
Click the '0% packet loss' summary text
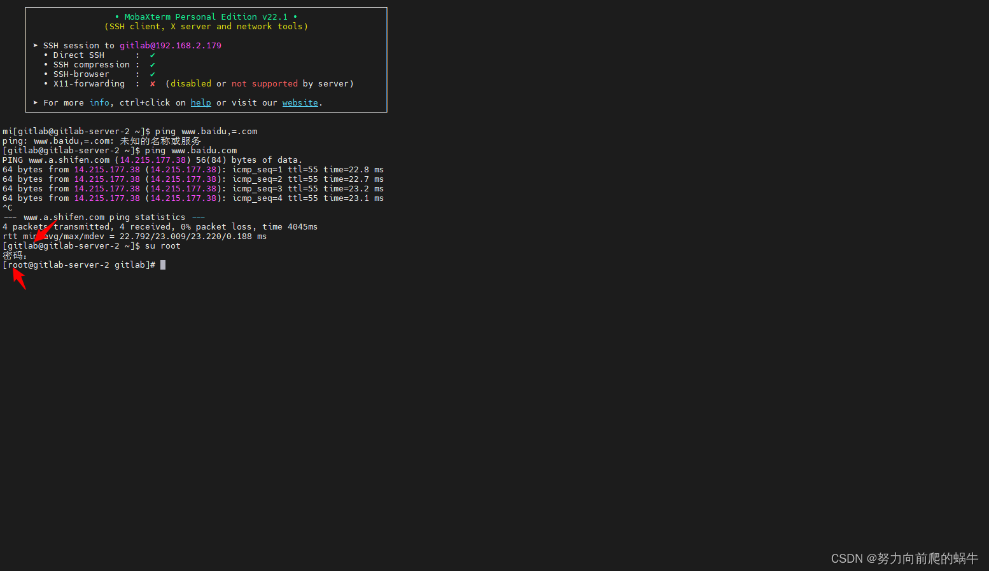[x=216, y=226]
